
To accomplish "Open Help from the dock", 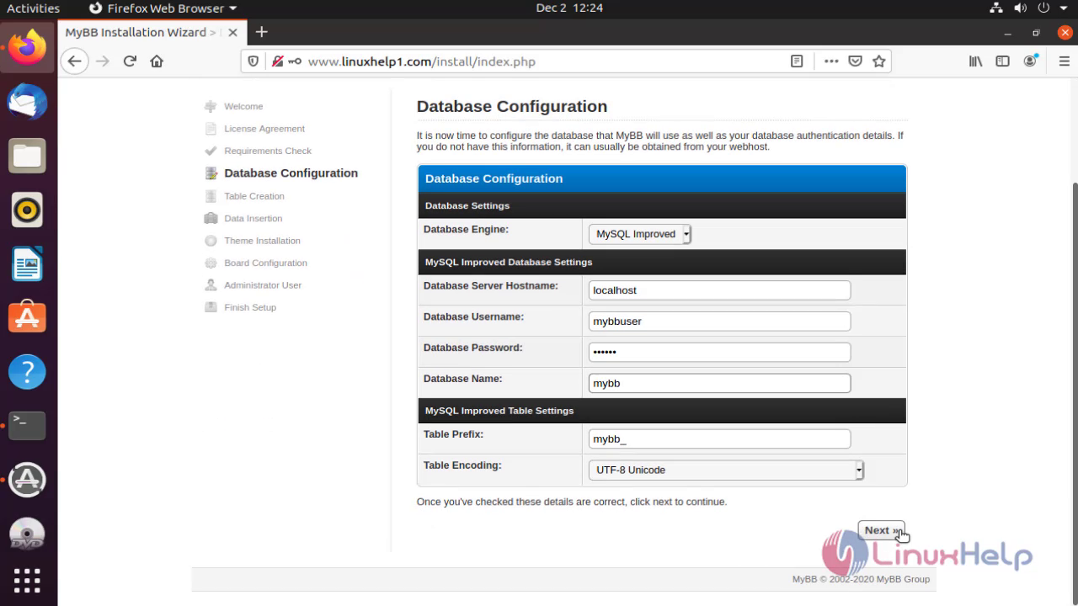I will [28, 372].
